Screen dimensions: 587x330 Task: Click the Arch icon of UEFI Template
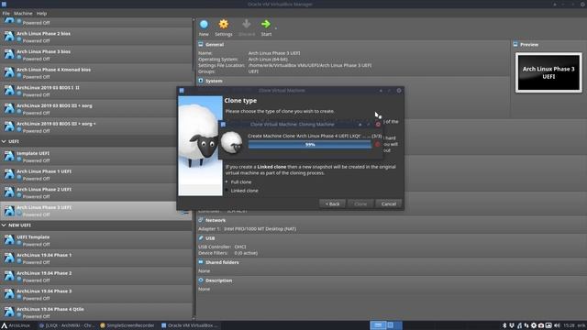9,240
